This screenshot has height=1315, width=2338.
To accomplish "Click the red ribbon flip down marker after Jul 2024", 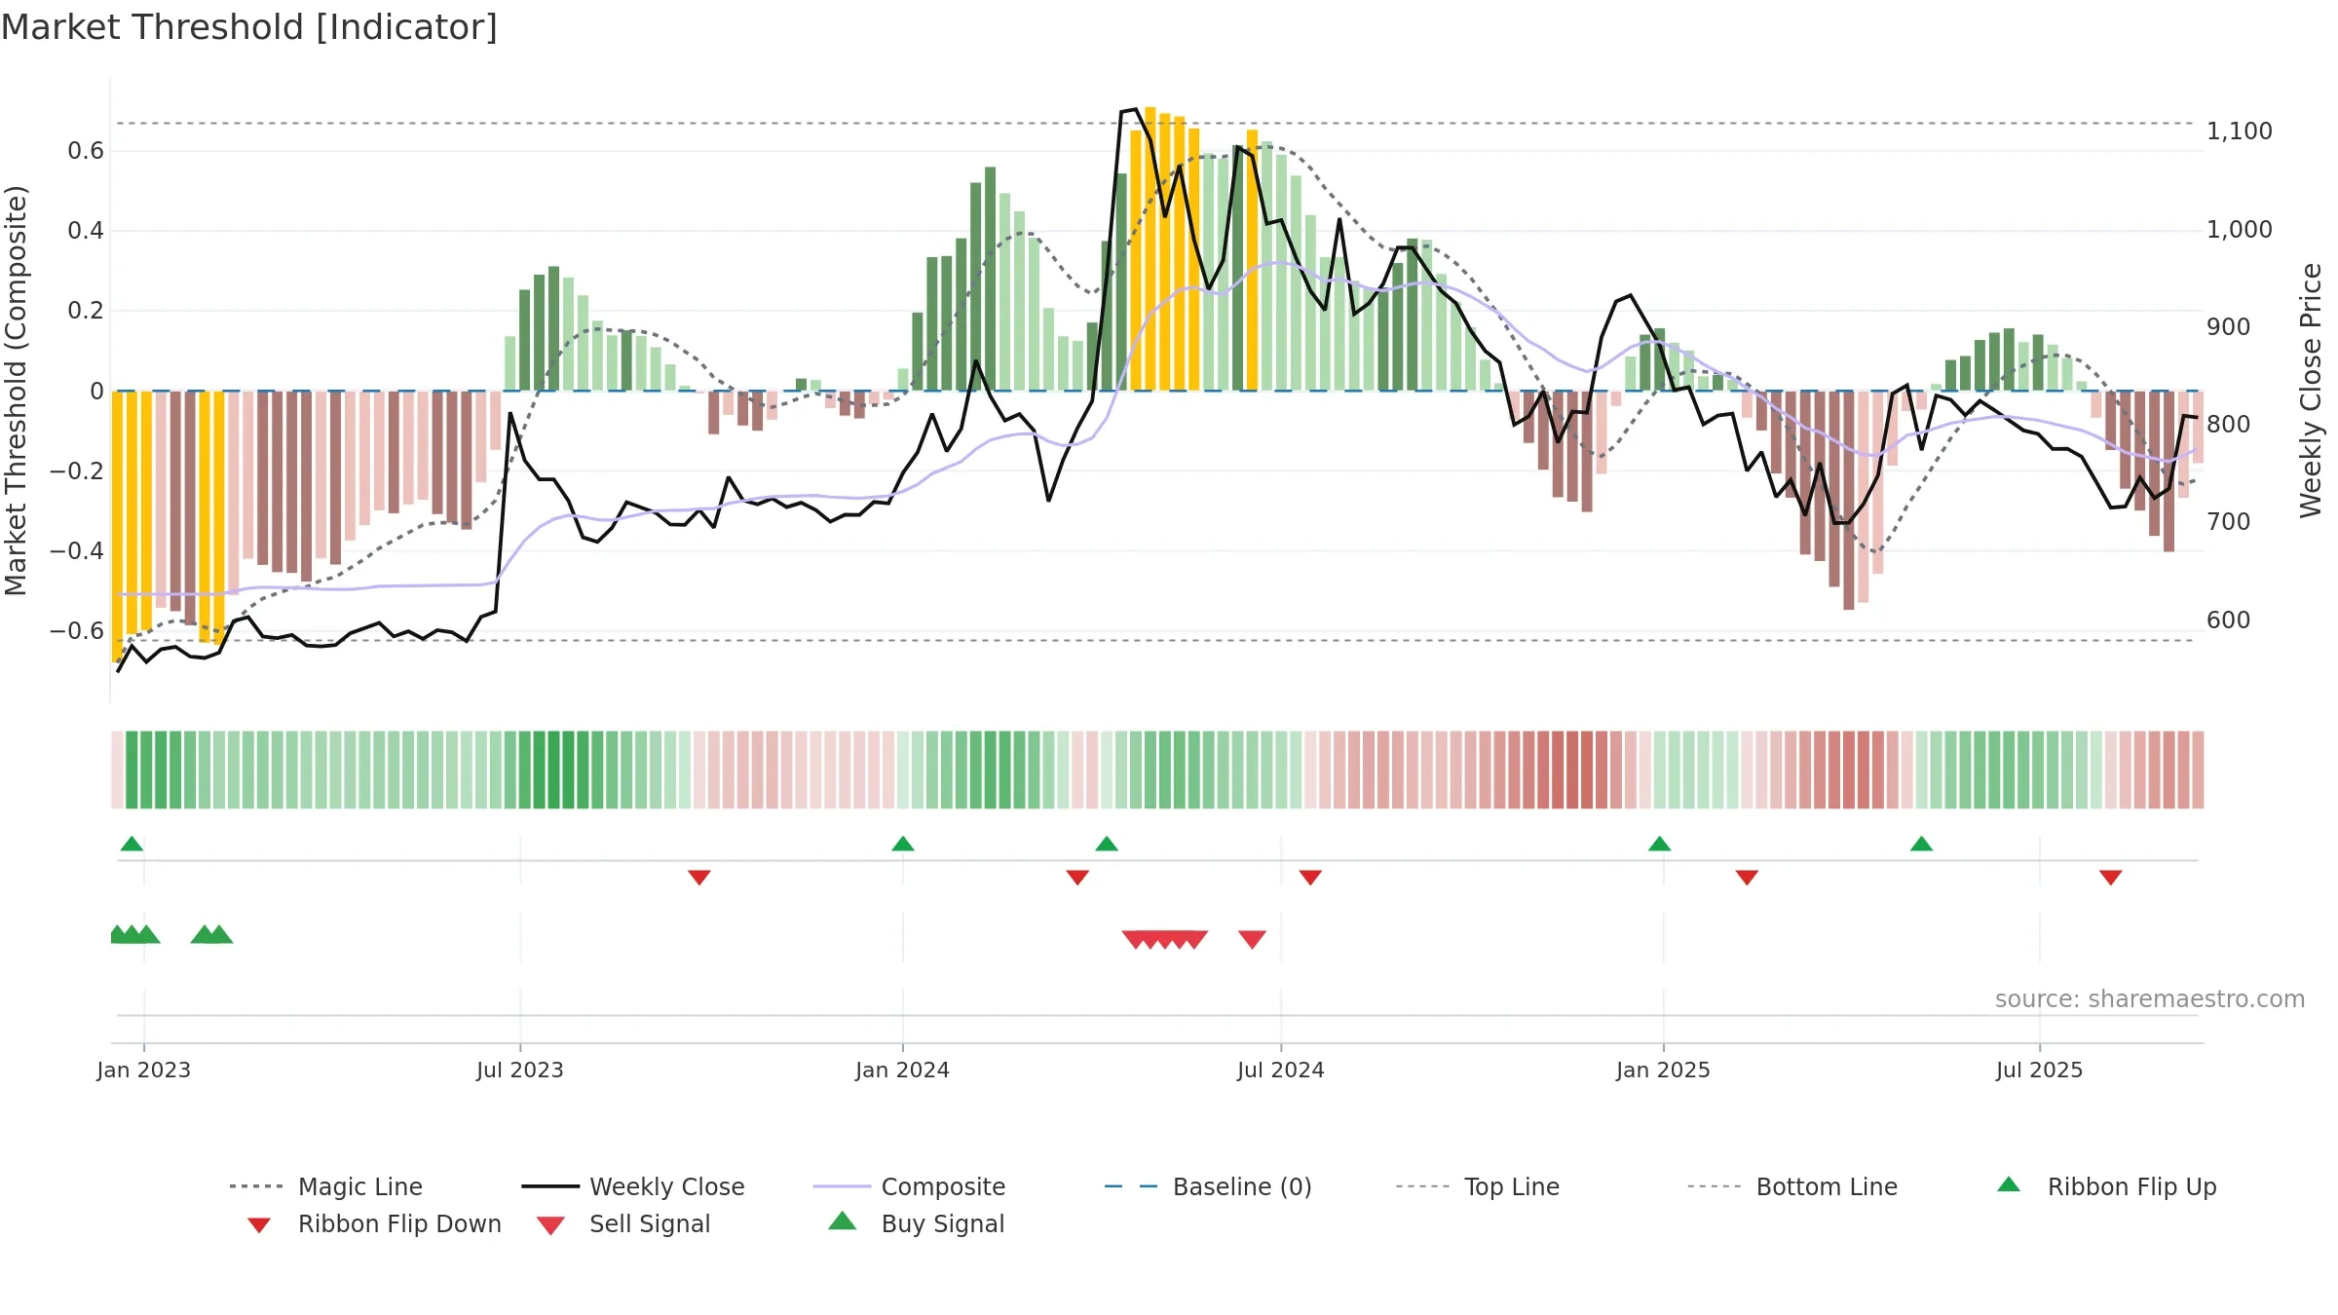I will tap(1310, 878).
